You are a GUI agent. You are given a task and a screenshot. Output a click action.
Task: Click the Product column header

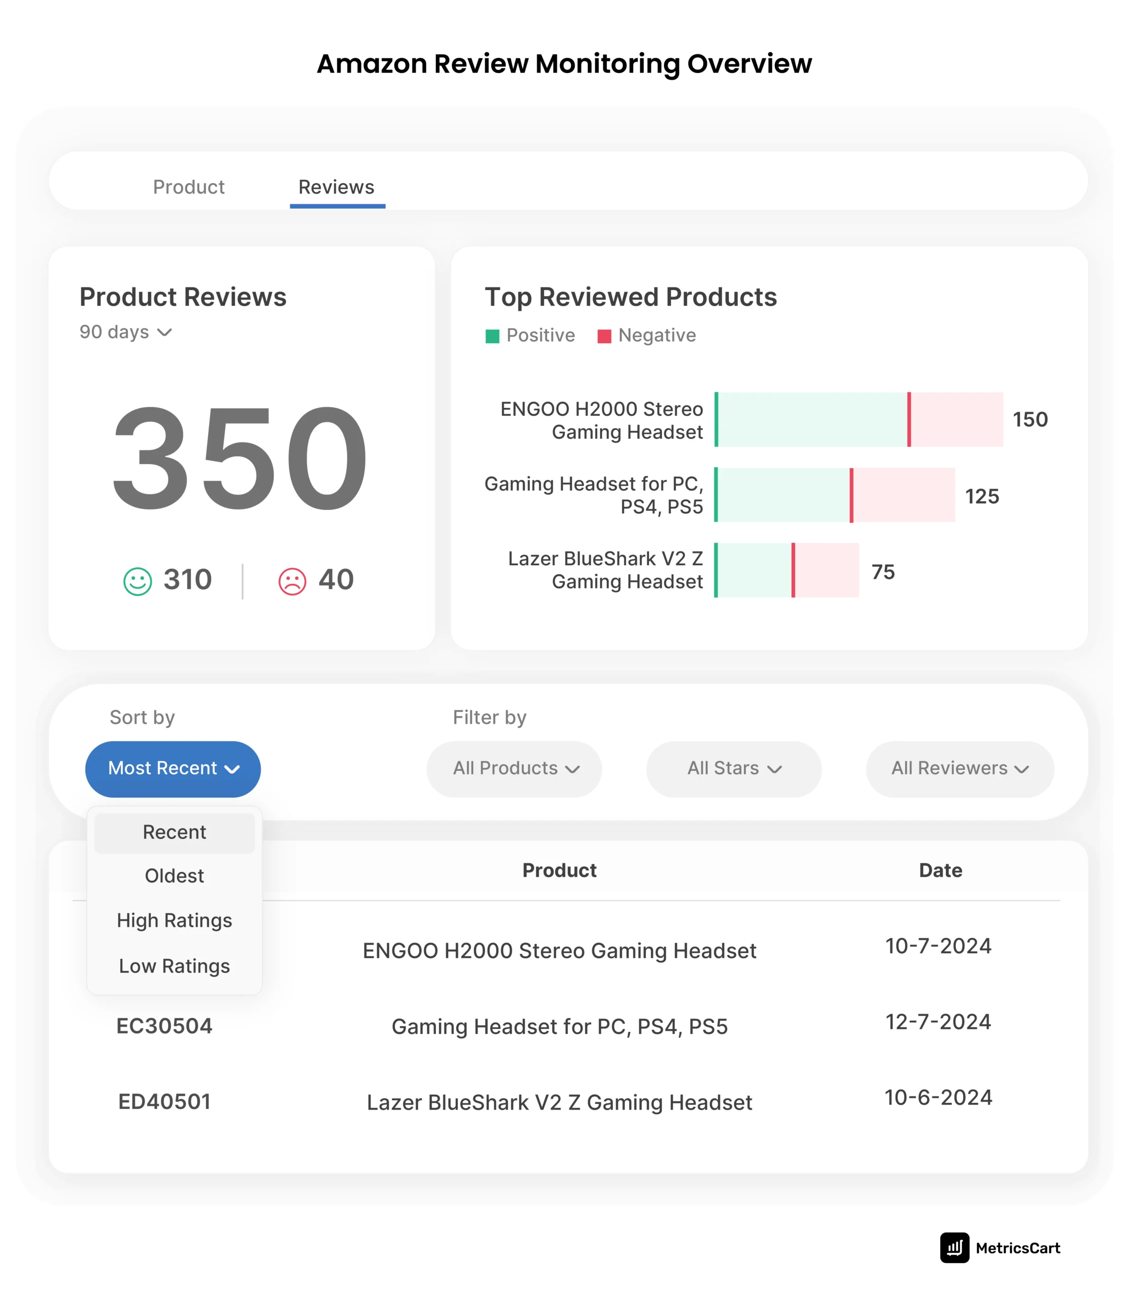point(560,871)
